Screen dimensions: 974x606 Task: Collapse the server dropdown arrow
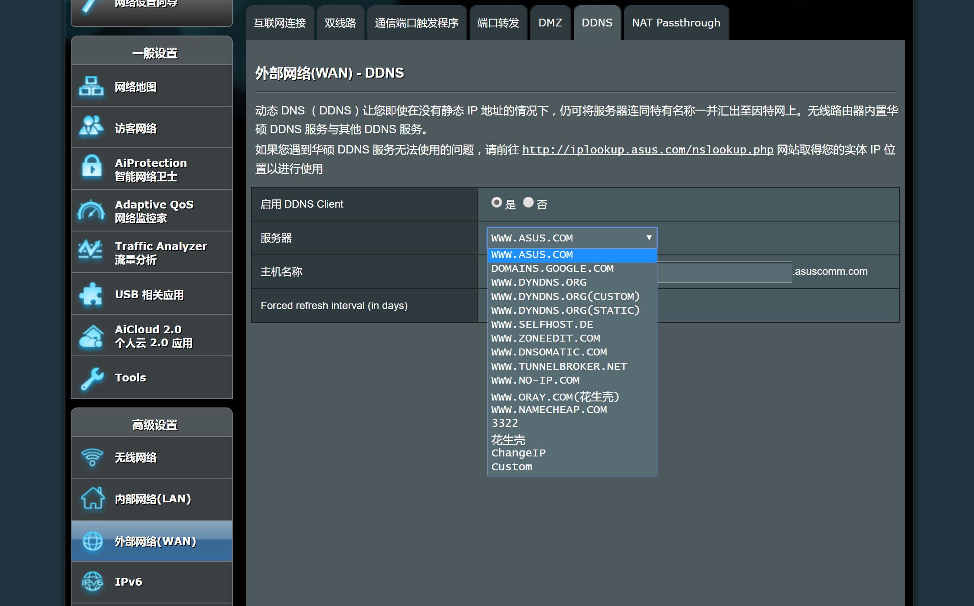[649, 238]
